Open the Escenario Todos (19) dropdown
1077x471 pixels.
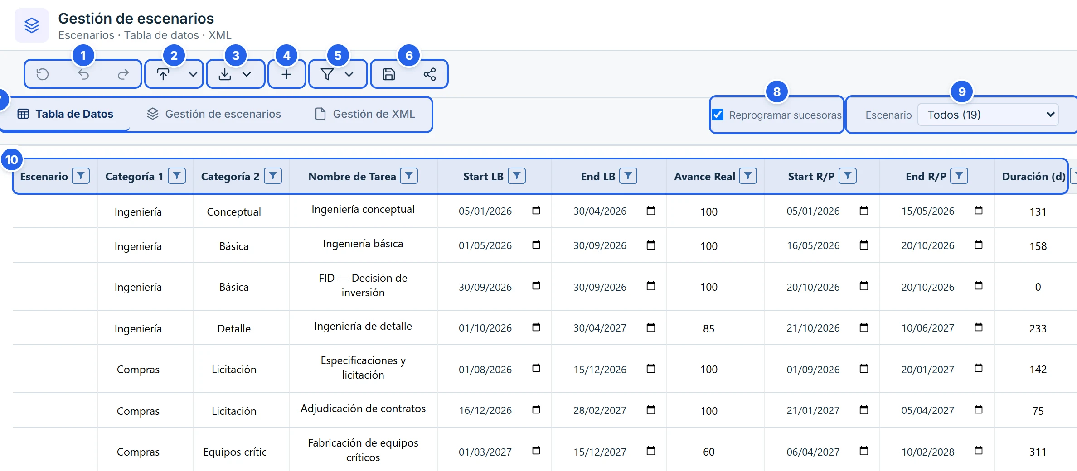point(988,115)
